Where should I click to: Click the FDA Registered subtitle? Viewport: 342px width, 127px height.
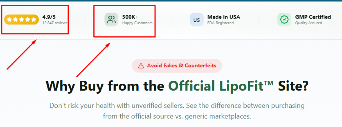(220, 23)
